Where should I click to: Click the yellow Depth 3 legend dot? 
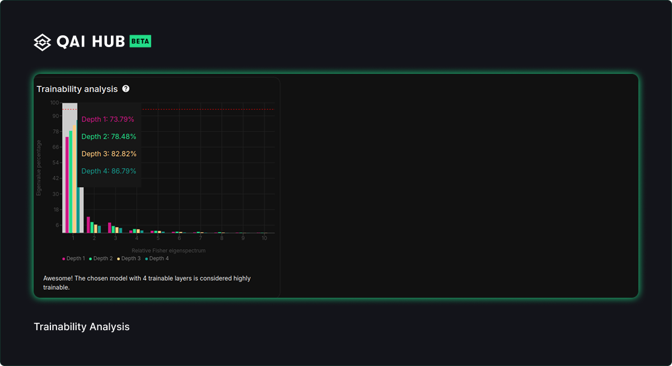point(119,259)
